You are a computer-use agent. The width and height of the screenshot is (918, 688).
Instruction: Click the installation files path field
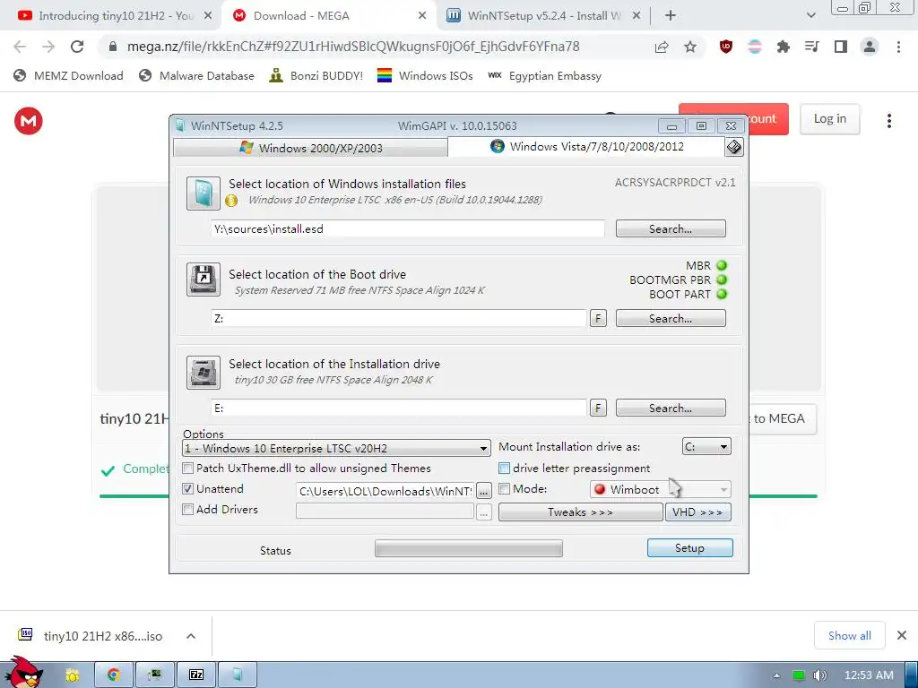[x=408, y=228]
